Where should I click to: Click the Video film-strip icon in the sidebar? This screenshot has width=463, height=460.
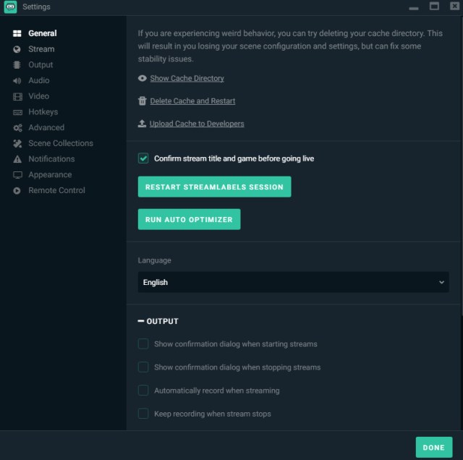click(17, 96)
